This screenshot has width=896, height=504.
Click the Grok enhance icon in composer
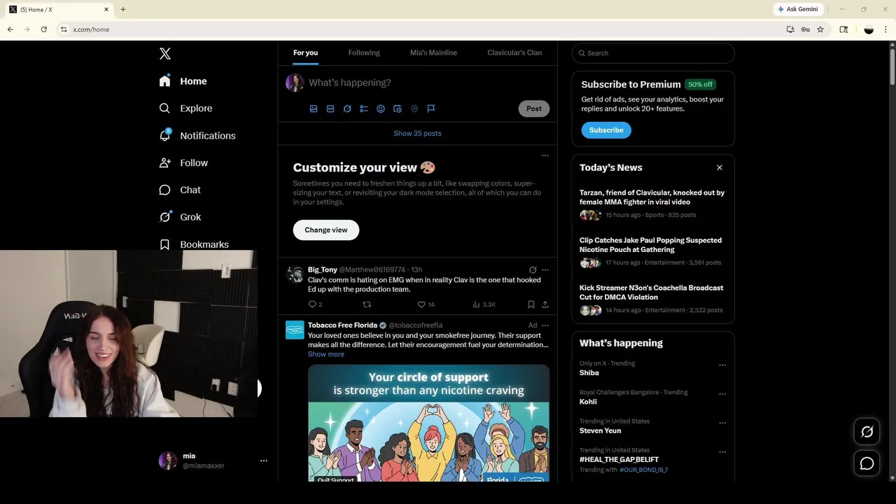[x=347, y=108]
